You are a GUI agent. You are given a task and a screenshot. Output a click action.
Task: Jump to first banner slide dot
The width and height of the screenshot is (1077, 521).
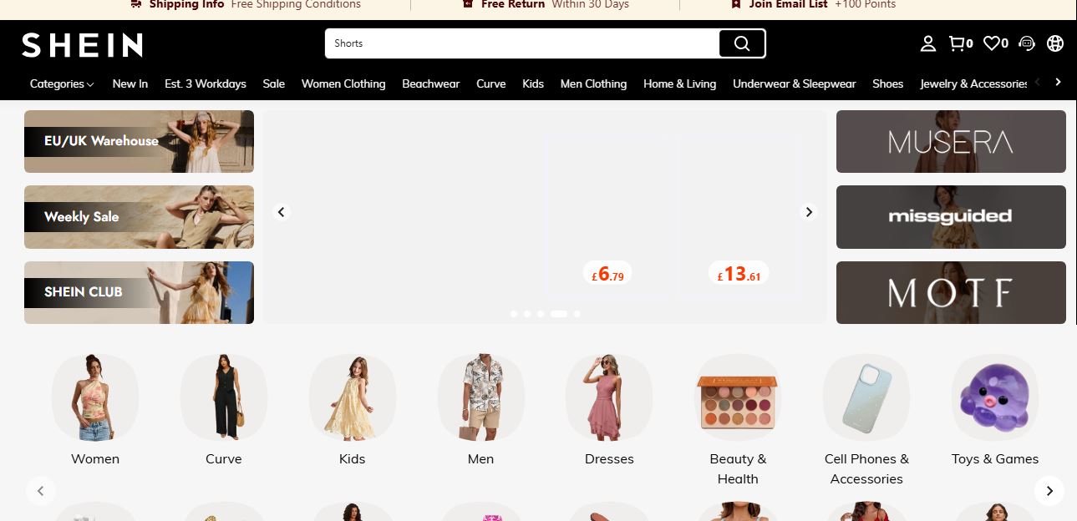point(513,314)
